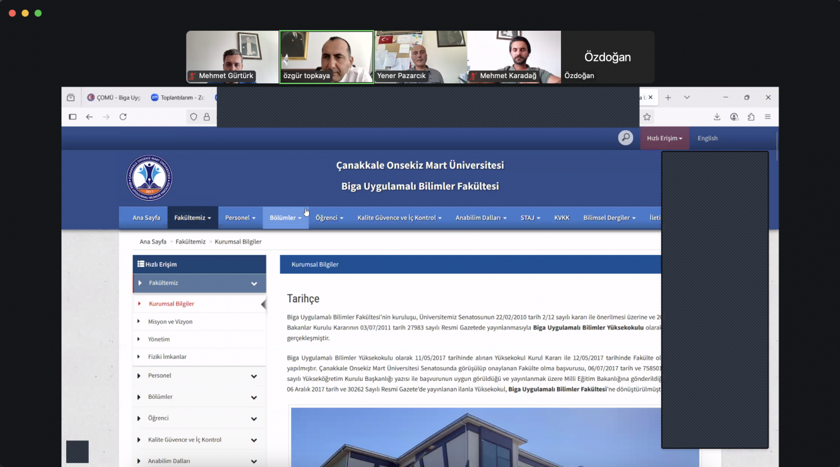Open the Bölümler navbar menu

click(286, 217)
